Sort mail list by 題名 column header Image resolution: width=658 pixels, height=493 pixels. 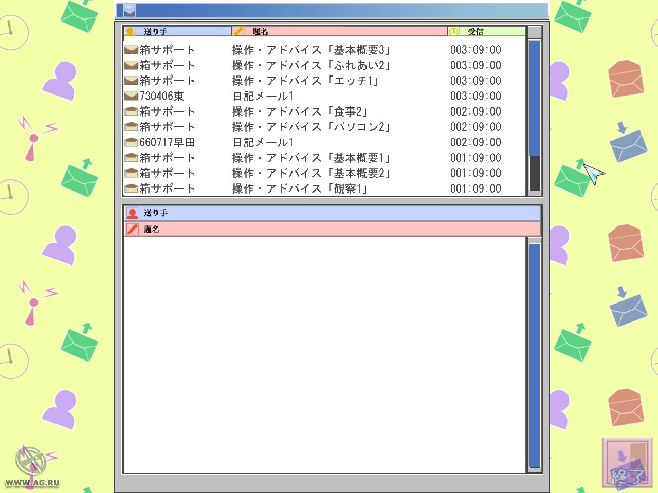(x=340, y=31)
